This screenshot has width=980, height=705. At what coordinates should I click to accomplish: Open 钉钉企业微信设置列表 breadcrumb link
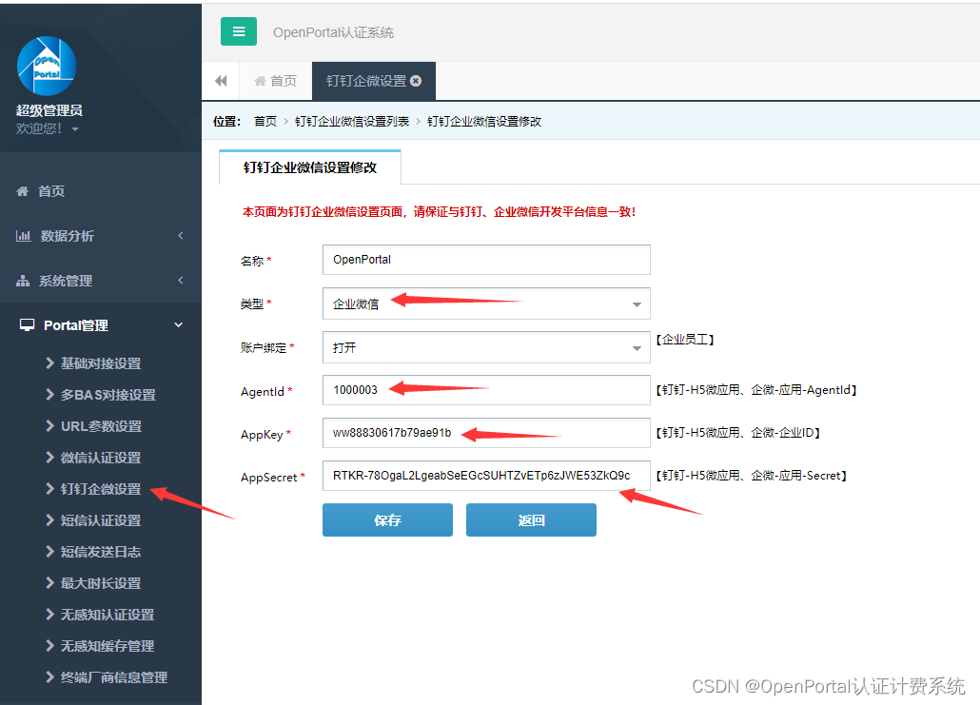(352, 121)
